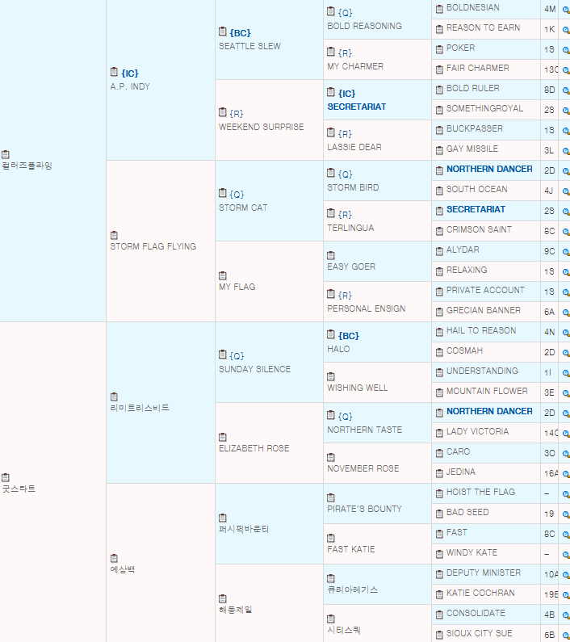Viewport: 570px width, 642px height.
Task: Select WINDY KATE name
Action: pos(472,552)
